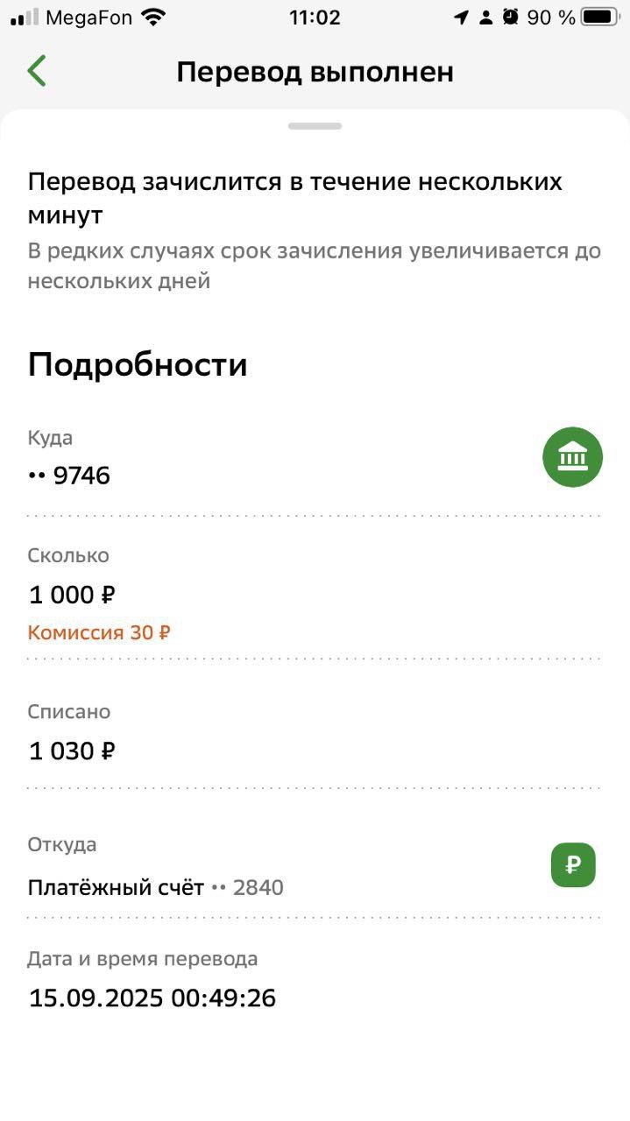Tap the orange Комиссия 30 ₽ text

click(99, 632)
